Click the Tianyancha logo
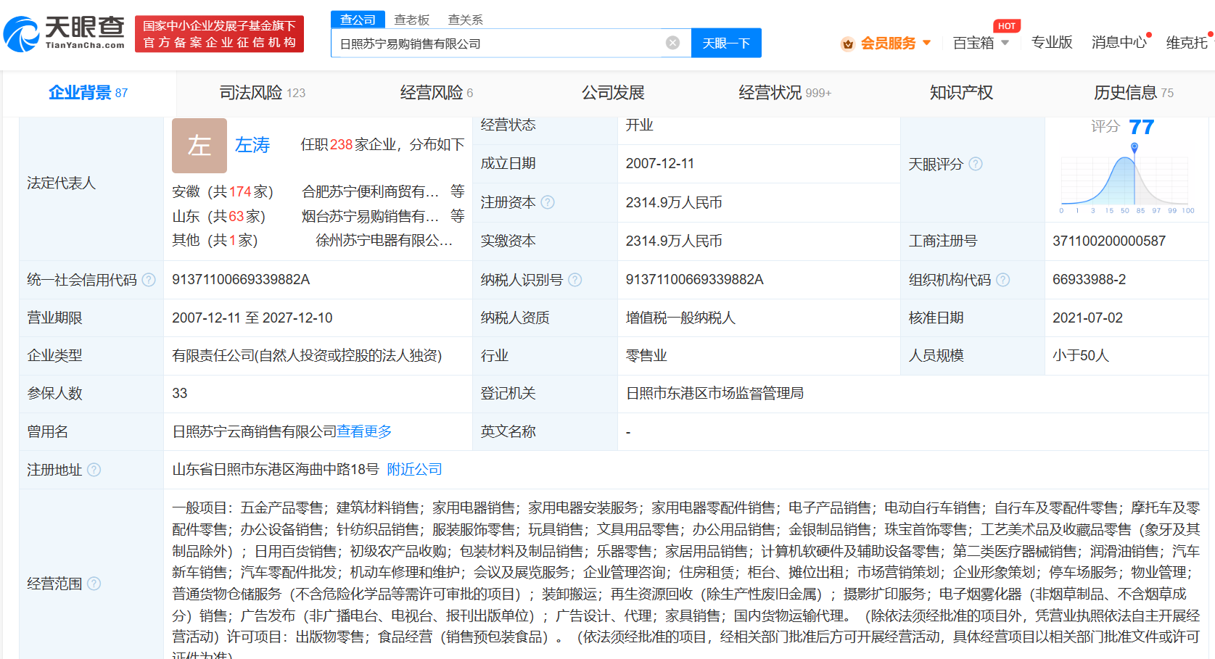Viewport: 1215px width, 659px height. 62,33
